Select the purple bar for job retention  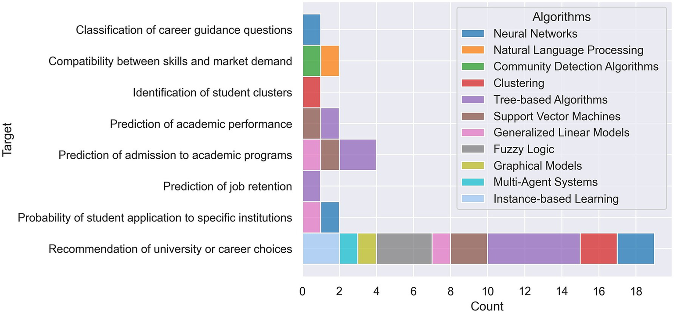pyautogui.click(x=311, y=186)
